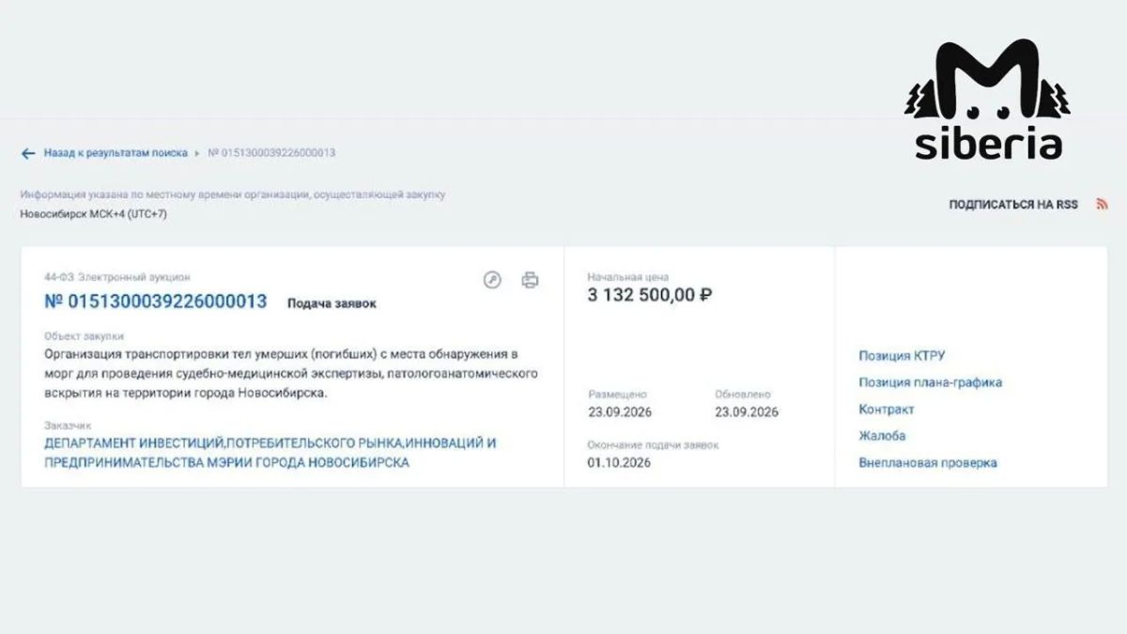This screenshot has width=1127, height=634.
Task: Click the printer icon to print
Action: tap(530, 280)
